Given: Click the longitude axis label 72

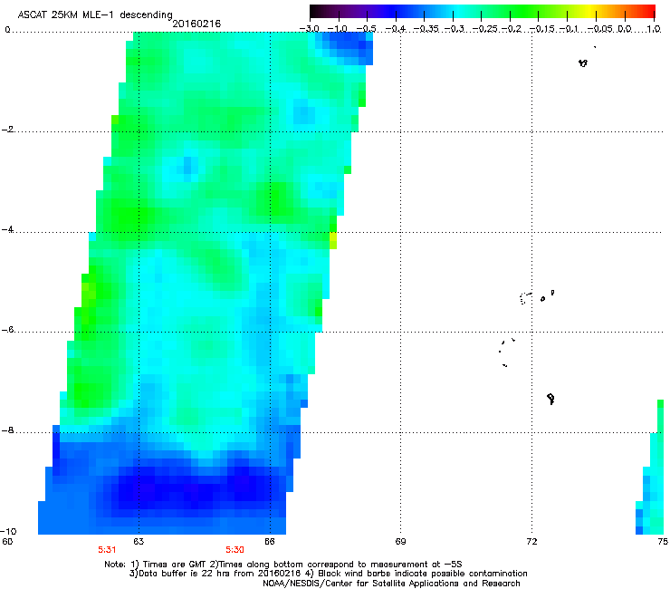Looking at the screenshot, I should (531, 542).
